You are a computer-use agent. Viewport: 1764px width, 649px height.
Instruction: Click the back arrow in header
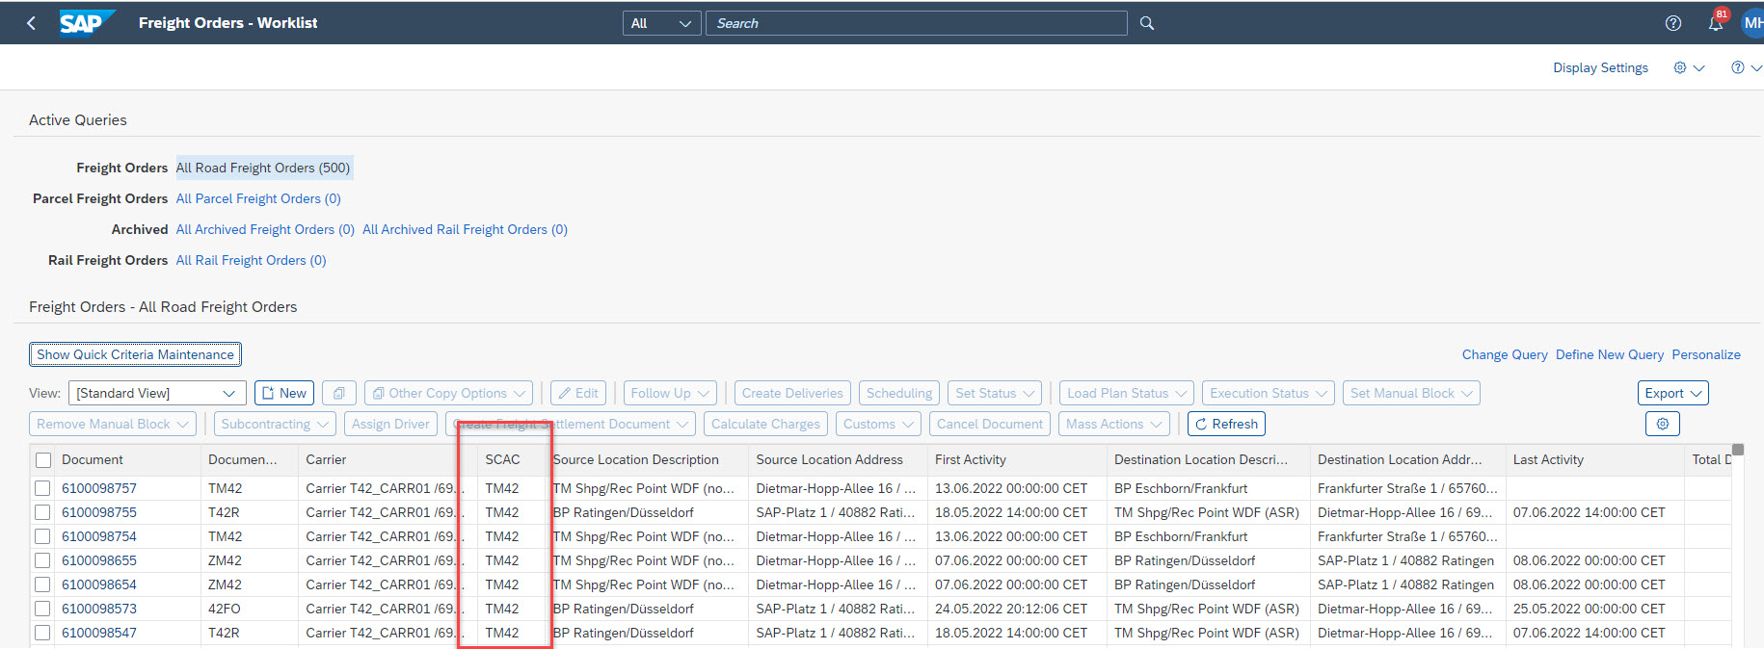click(x=31, y=23)
